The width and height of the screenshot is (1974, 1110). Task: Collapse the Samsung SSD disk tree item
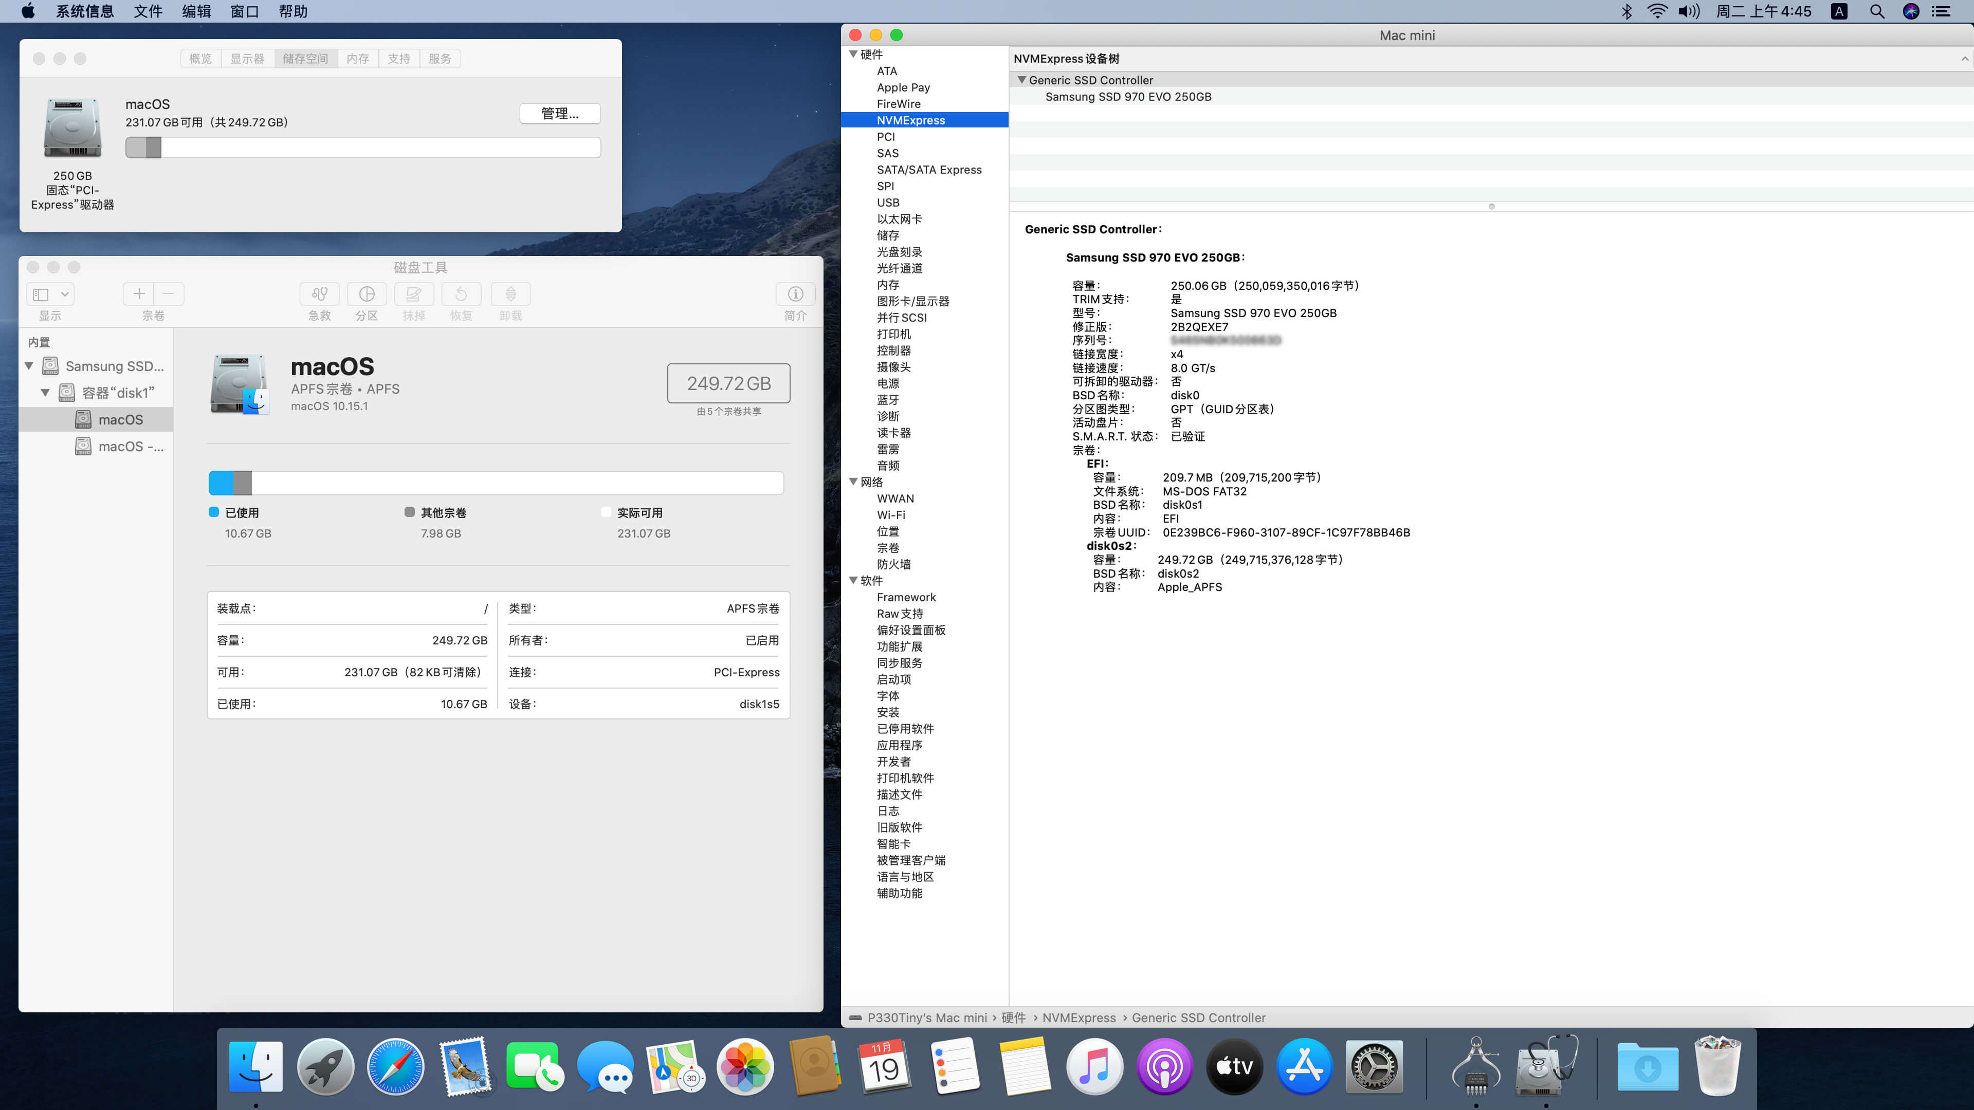tap(29, 366)
